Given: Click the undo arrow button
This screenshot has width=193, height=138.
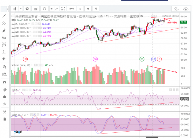Looking at the screenshot, I should click(x=51, y=9).
